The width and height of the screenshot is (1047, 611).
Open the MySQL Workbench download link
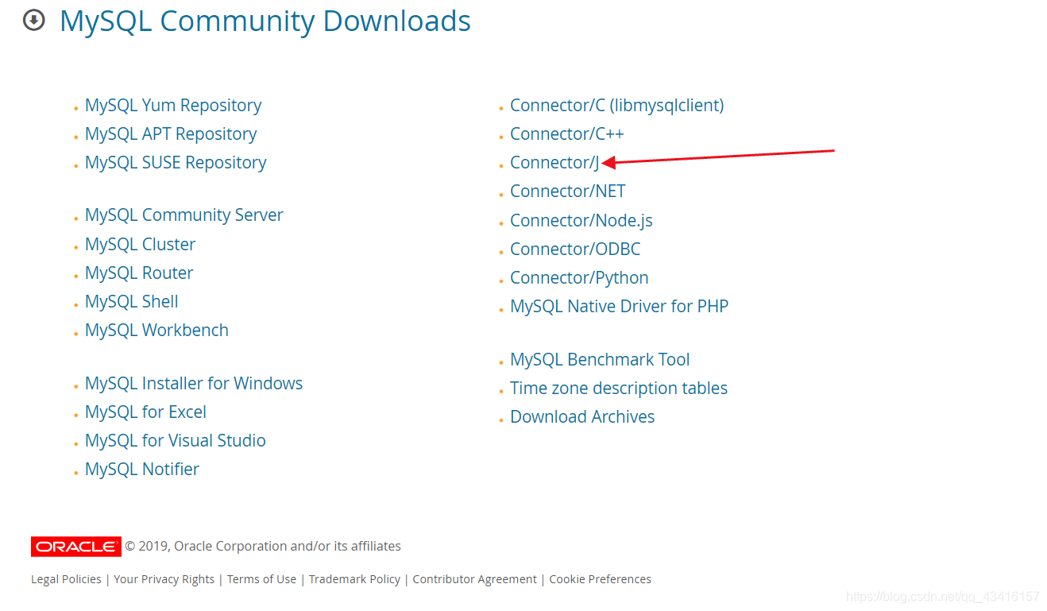pos(156,330)
